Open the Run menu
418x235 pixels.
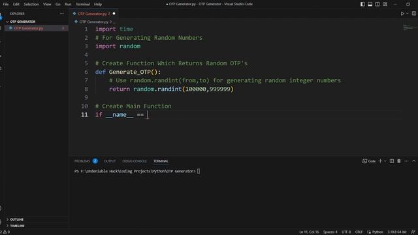(x=68, y=4)
